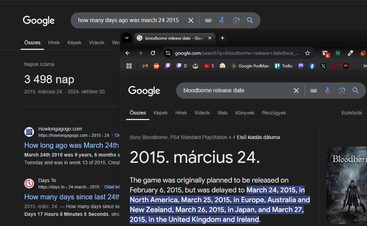The height and width of the screenshot is (226, 367).
Task: Open Eszközök search tools
Action: click(352, 113)
